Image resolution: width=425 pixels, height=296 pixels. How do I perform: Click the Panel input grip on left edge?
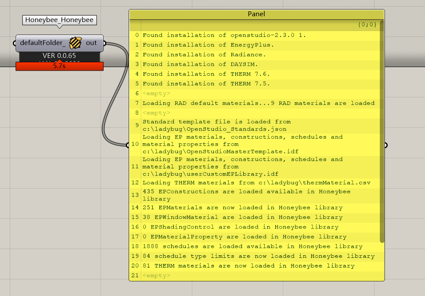(x=128, y=146)
